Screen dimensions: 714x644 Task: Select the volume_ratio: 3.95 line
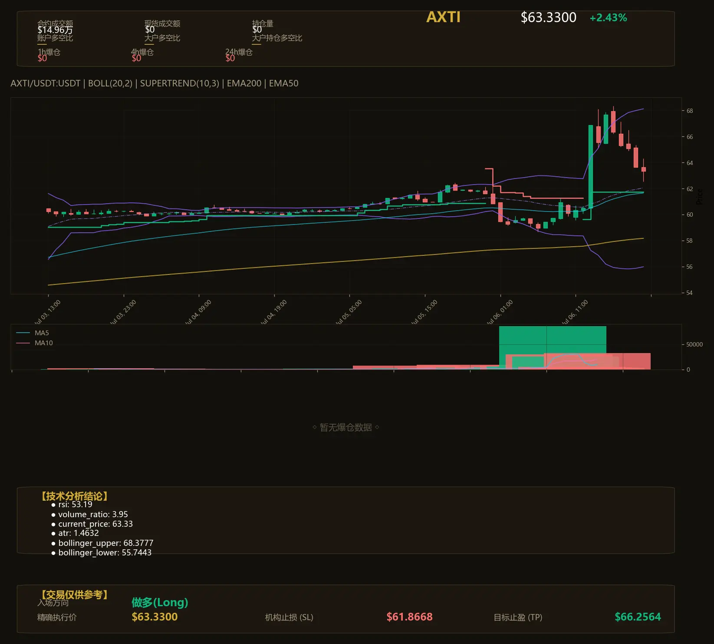coord(90,514)
